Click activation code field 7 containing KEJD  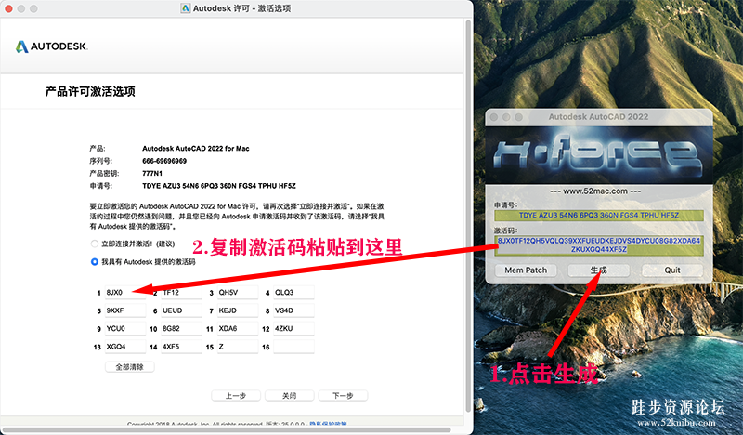point(238,310)
